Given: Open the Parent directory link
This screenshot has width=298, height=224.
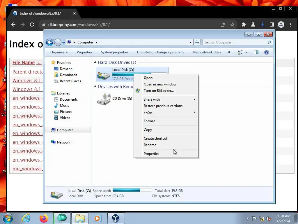Looking at the screenshot, I should tap(28, 72).
